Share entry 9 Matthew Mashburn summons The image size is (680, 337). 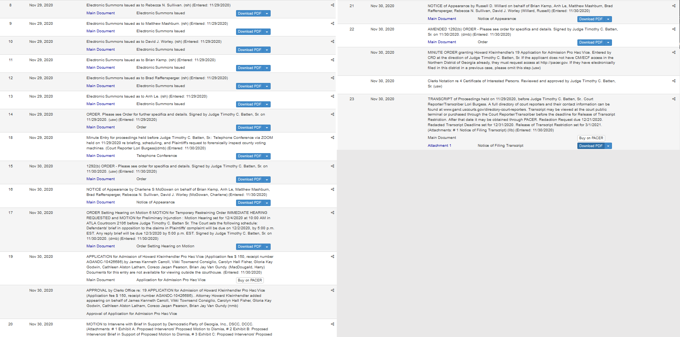[x=332, y=23]
